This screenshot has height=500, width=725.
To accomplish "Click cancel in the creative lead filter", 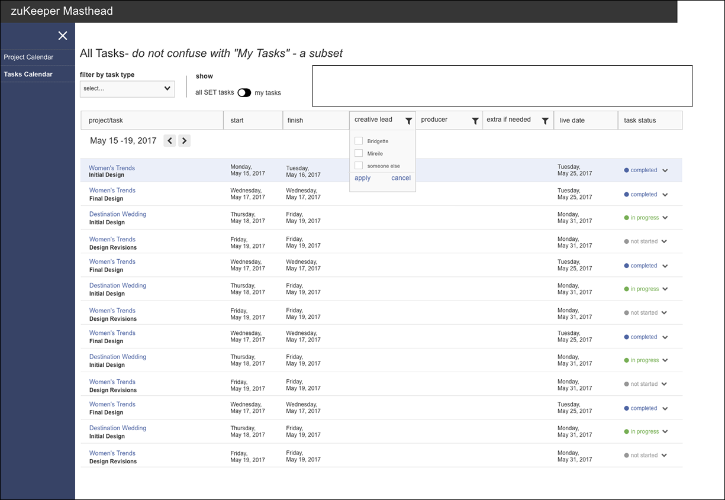I will point(401,178).
